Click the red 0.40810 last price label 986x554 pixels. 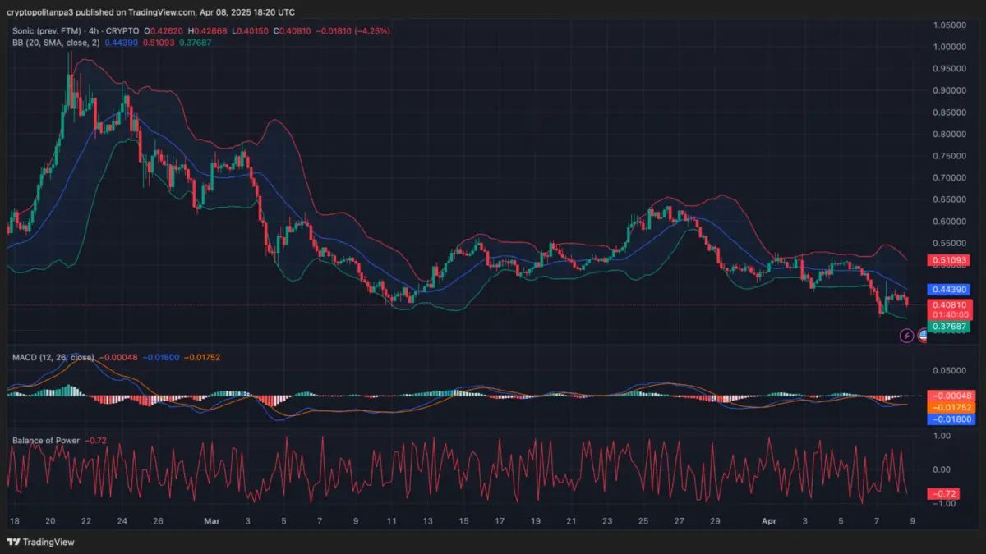(x=950, y=304)
